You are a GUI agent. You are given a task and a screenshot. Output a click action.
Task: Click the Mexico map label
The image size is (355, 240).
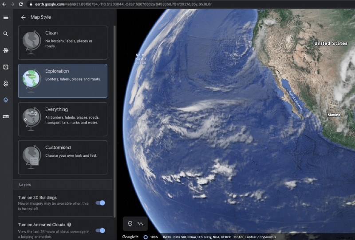334,115
